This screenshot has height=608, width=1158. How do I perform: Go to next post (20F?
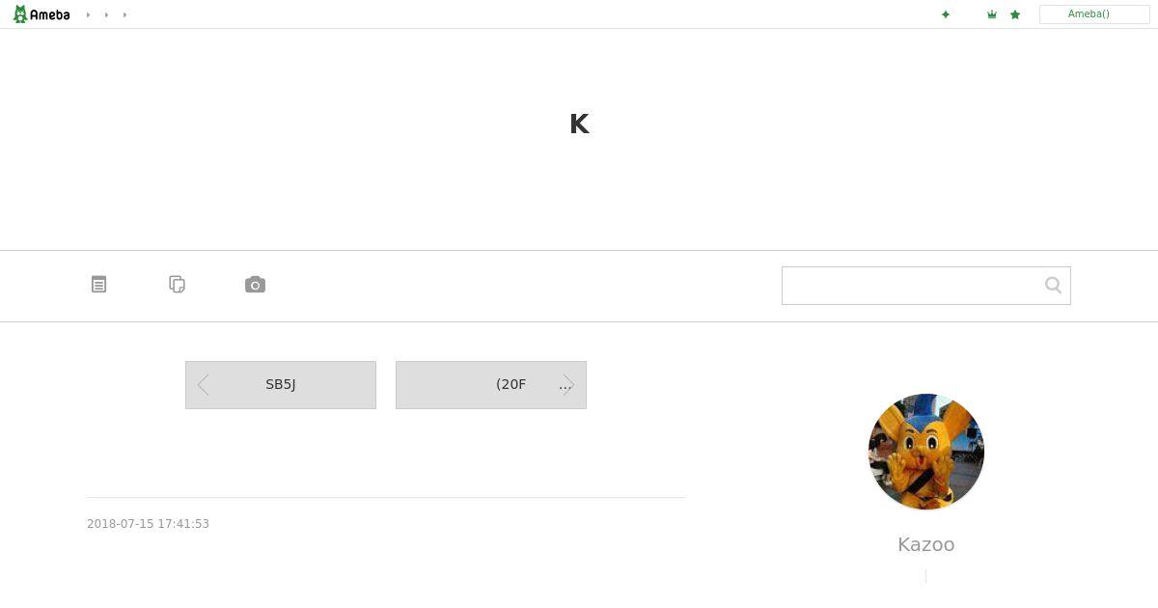point(491,385)
